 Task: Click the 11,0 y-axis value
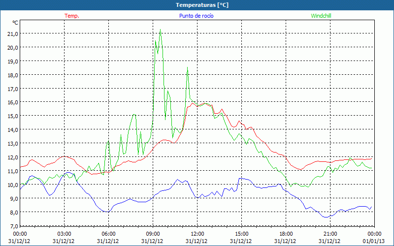click(x=13, y=171)
